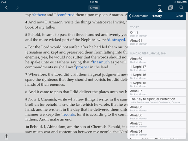Open Alma 34 history entry
The height and width of the screenshot is (141, 188).
pos(157,133)
